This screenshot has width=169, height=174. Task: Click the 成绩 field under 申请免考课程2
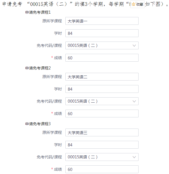coord(102,113)
